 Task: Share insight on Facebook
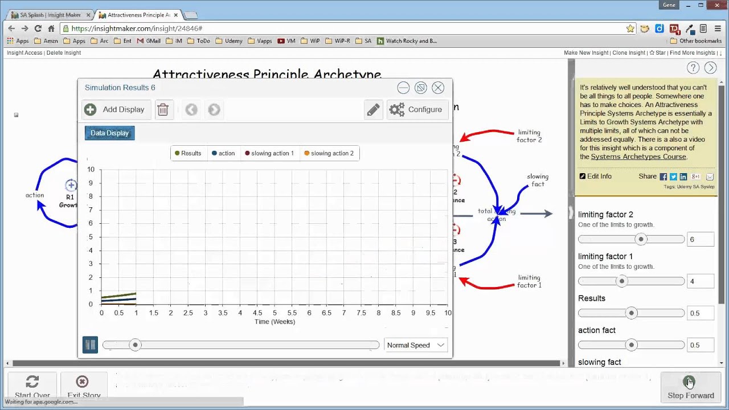point(663,177)
